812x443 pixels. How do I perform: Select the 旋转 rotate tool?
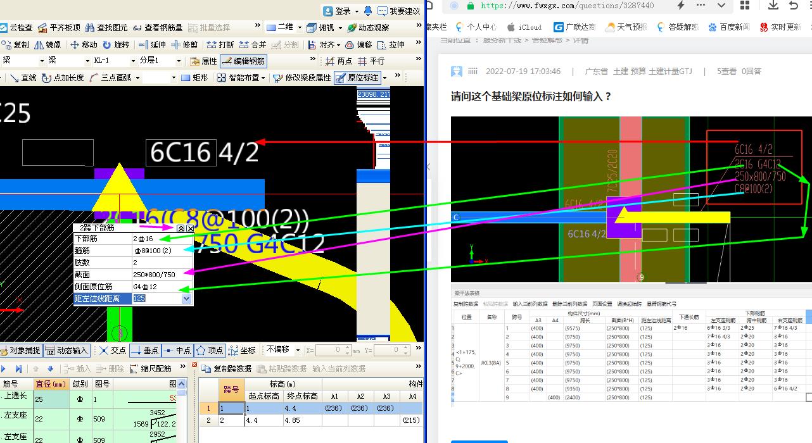[x=116, y=45]
